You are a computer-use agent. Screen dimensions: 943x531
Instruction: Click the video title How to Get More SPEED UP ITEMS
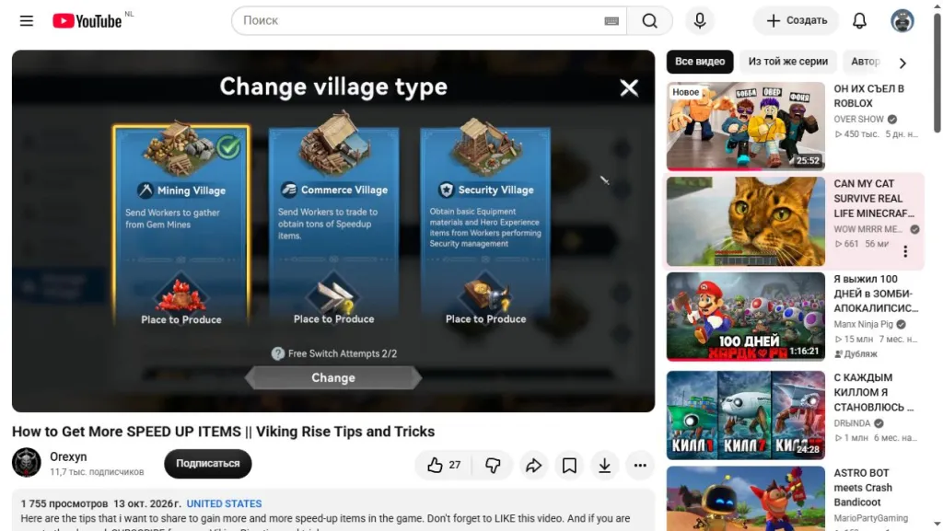click(223, 432)
